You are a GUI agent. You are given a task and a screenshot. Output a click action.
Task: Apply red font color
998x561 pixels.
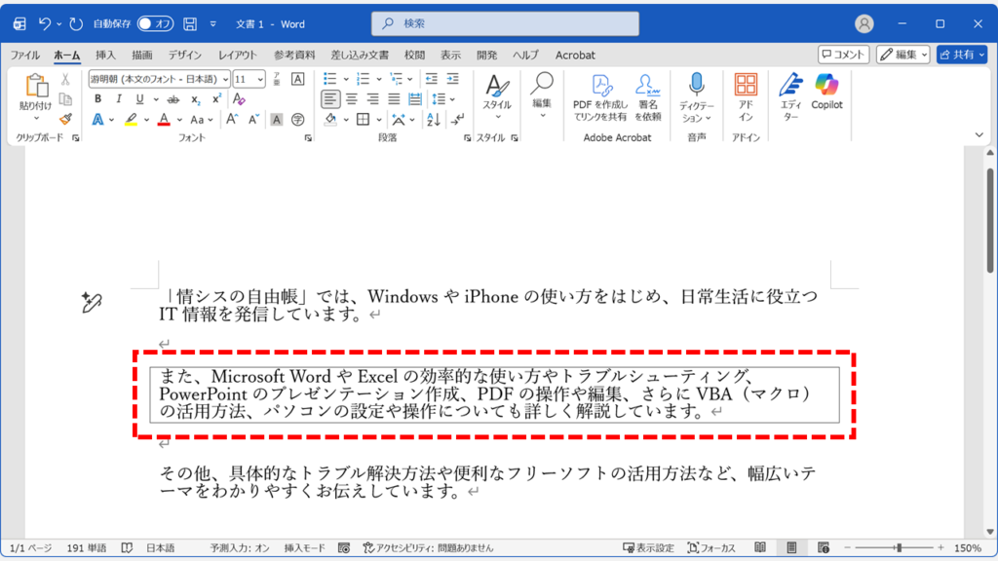[162, 119]
